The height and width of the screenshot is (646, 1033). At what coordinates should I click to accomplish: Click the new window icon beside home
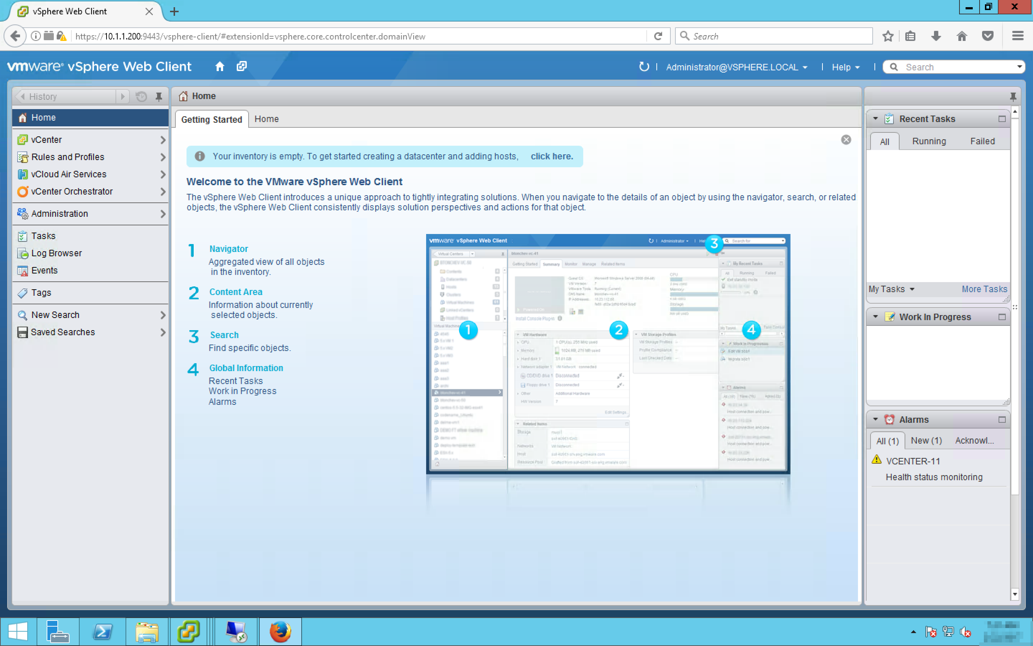tap(242, 67)
